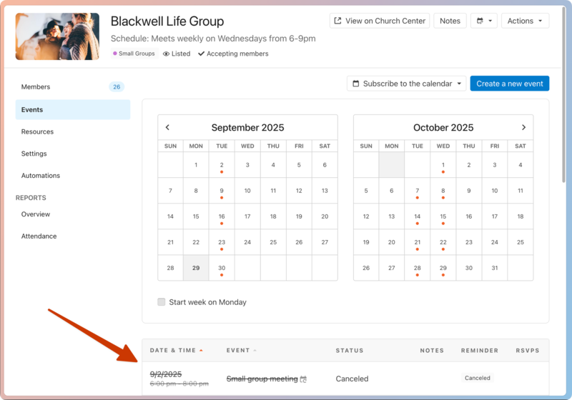Open Subscribe to the calendar dropdown

point(406,84)
